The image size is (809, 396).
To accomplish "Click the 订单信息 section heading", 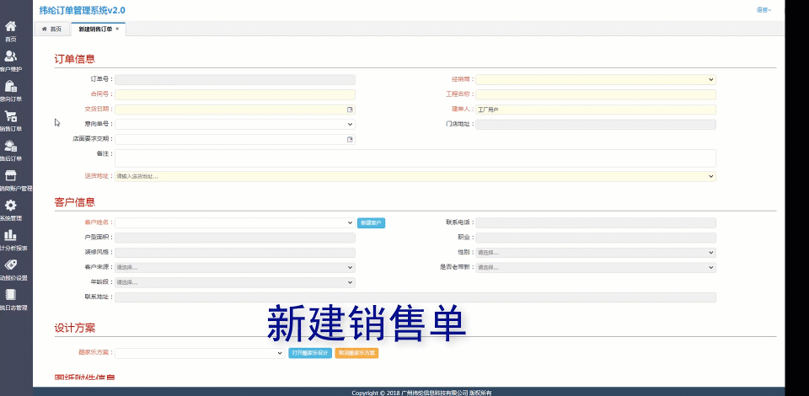I will click(x=75, y=59).
